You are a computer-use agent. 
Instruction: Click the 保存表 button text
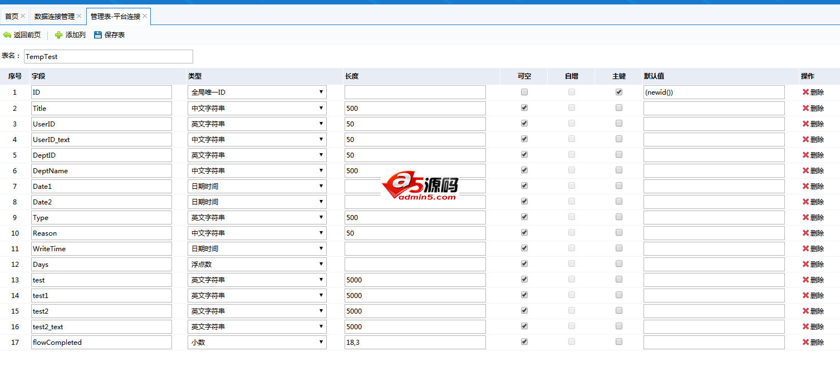115,35
